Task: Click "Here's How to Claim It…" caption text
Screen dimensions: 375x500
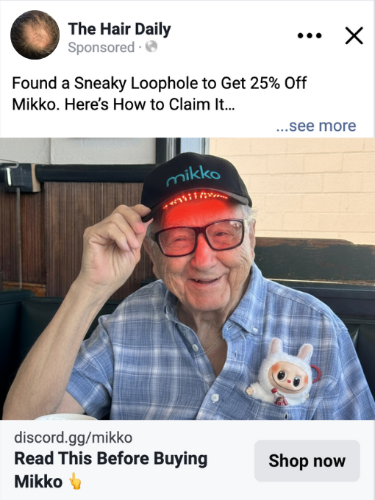Action: [x=149, y=104]
